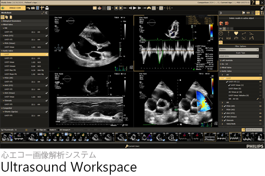Activate the color Doppler short-axis image pane

(x=176, y=99)
